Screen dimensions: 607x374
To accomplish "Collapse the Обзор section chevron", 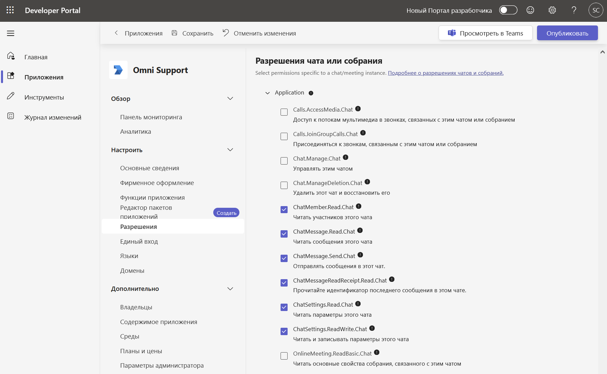I will pos(230,99).
